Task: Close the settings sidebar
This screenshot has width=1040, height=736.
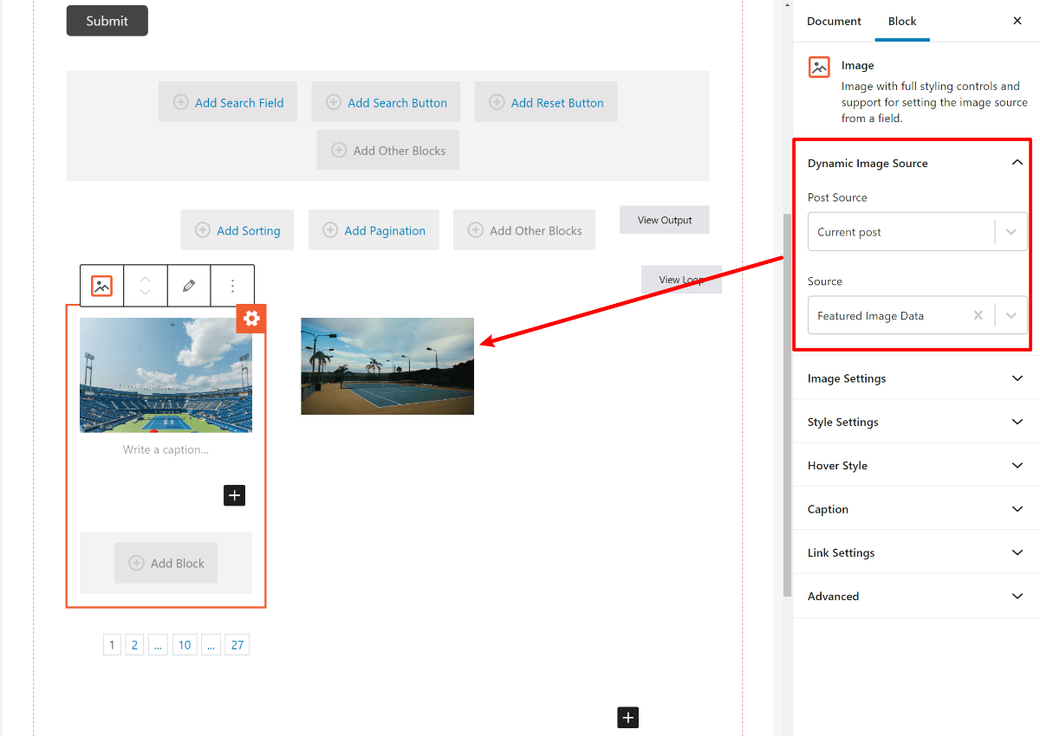Action: coord(1017,21)
